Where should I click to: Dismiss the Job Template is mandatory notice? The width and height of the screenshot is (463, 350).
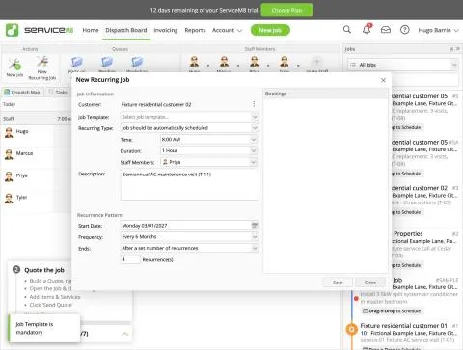[44, 328]
